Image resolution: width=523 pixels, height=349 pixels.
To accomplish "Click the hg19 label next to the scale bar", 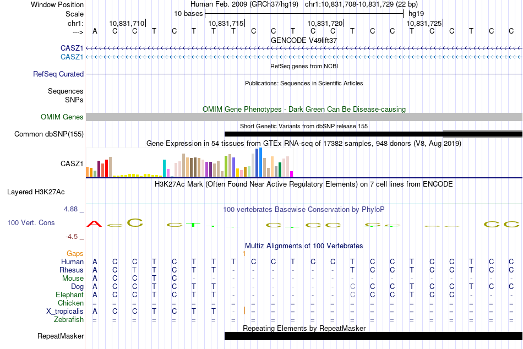I will [x=416, y=14].
